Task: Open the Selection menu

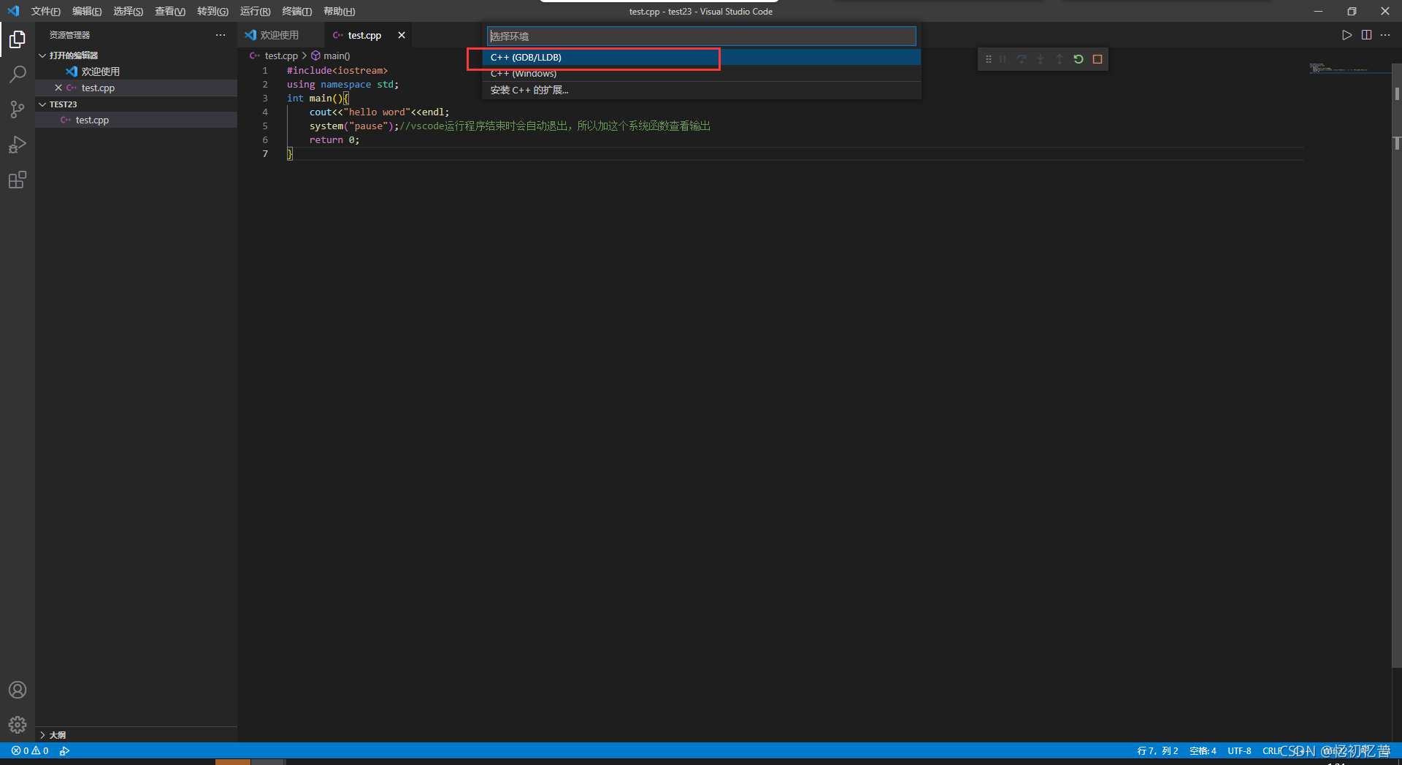Action: (x=128, y=11)
